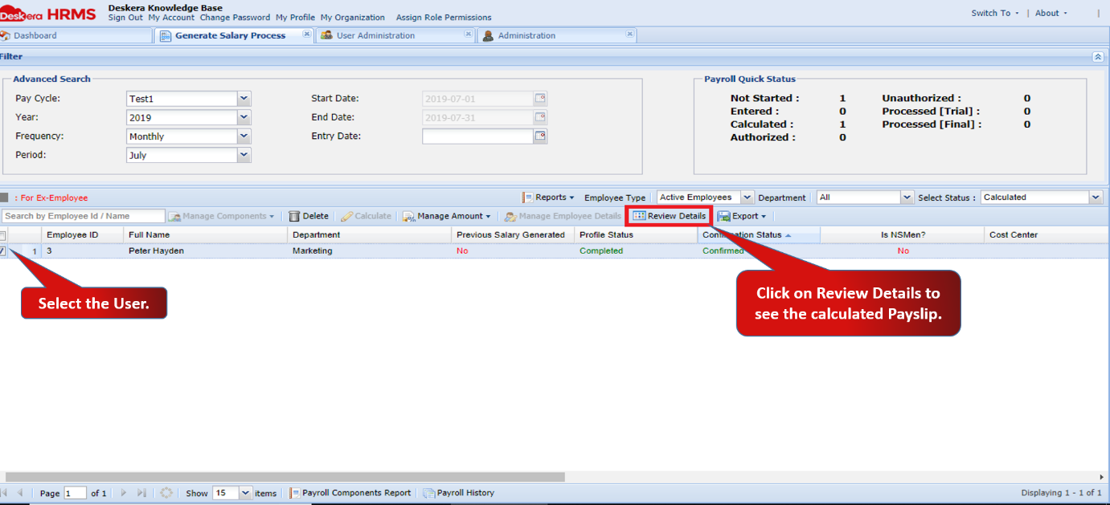1110x505 pixels.
Task: Click the Delete button
Action: click(x=309, y=216)
